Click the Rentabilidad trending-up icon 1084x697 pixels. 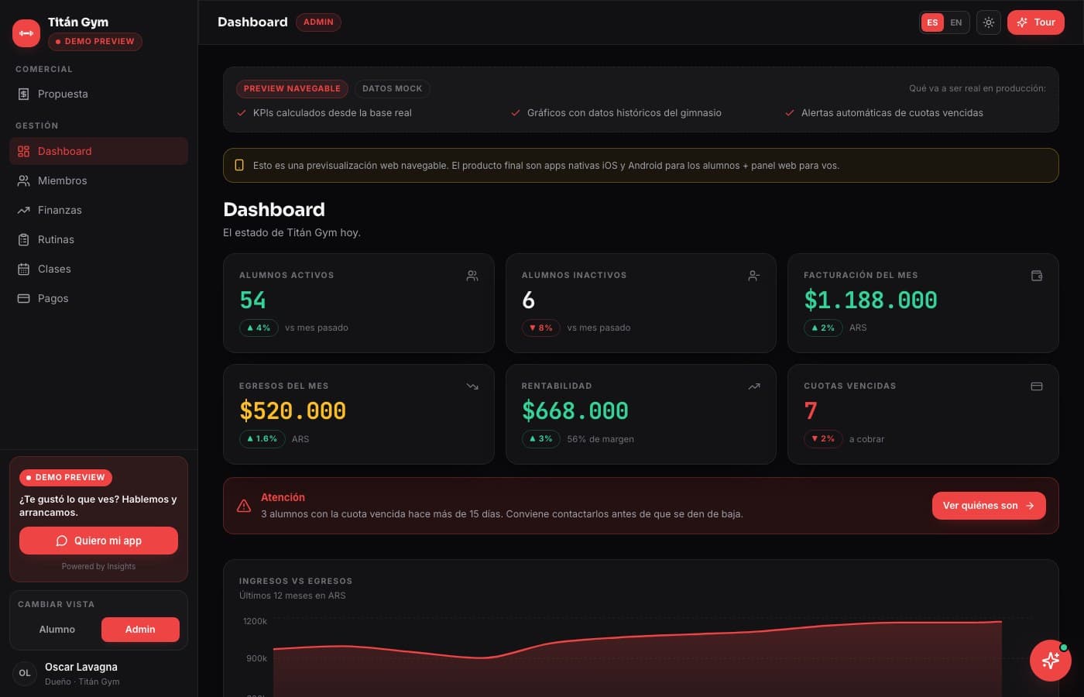pos(754,386)
